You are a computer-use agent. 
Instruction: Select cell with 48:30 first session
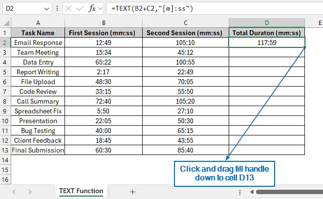point(104,82)
